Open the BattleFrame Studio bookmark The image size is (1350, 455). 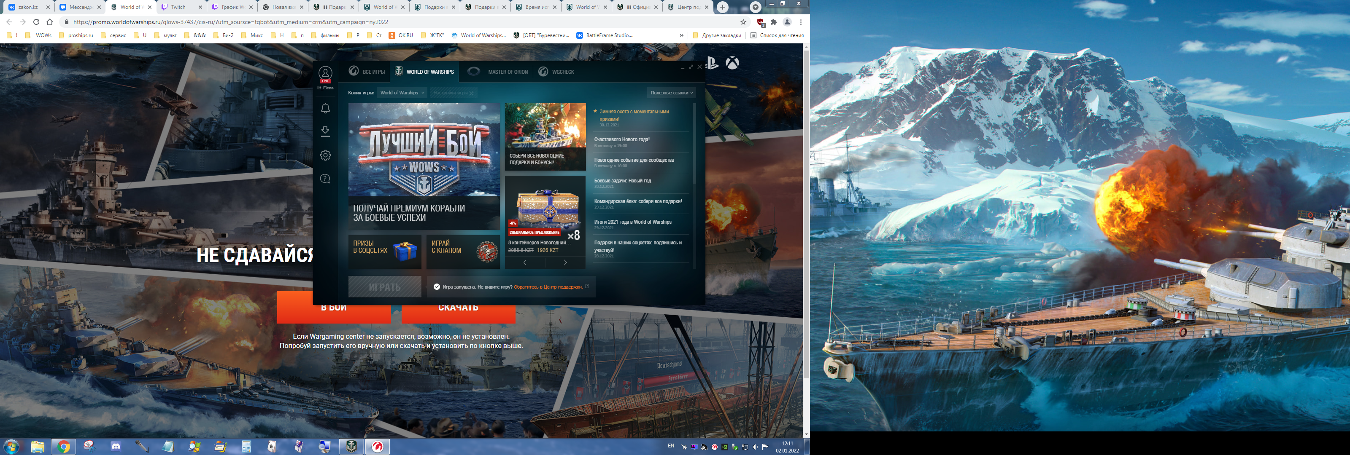click(605, 36)
